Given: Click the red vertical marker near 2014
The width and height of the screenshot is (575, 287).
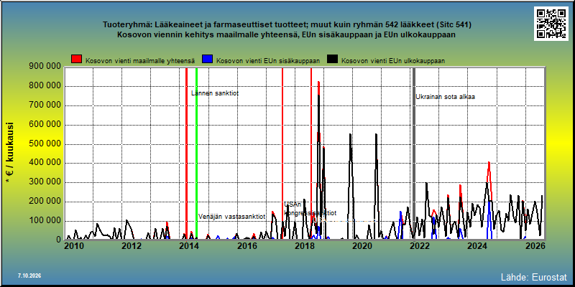Looking at the screenshot, I should 186,154.
